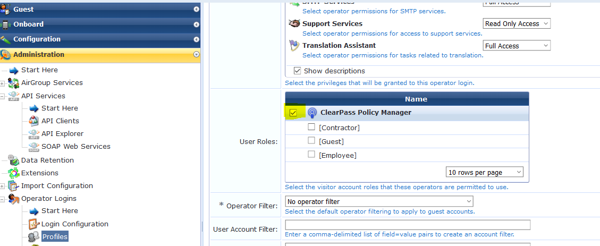The image size is (600, 246).
Task: Expand the AirGroup Services tree node
Action: point(2,83)
